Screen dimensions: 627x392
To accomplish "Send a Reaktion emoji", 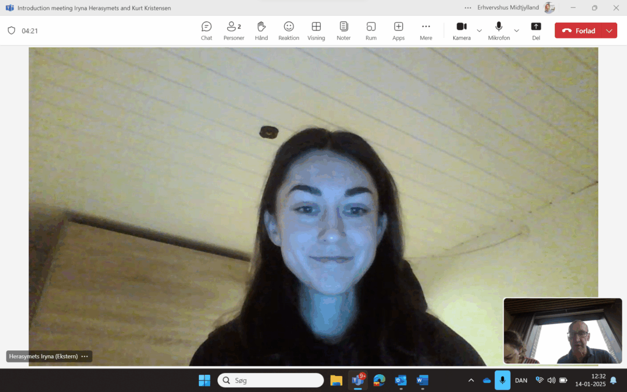I will tap(288, 29).
